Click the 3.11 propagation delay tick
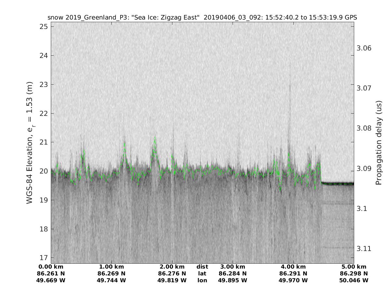Image resolution: width=391 pixels, height=293 pixels. coord(364,248)
